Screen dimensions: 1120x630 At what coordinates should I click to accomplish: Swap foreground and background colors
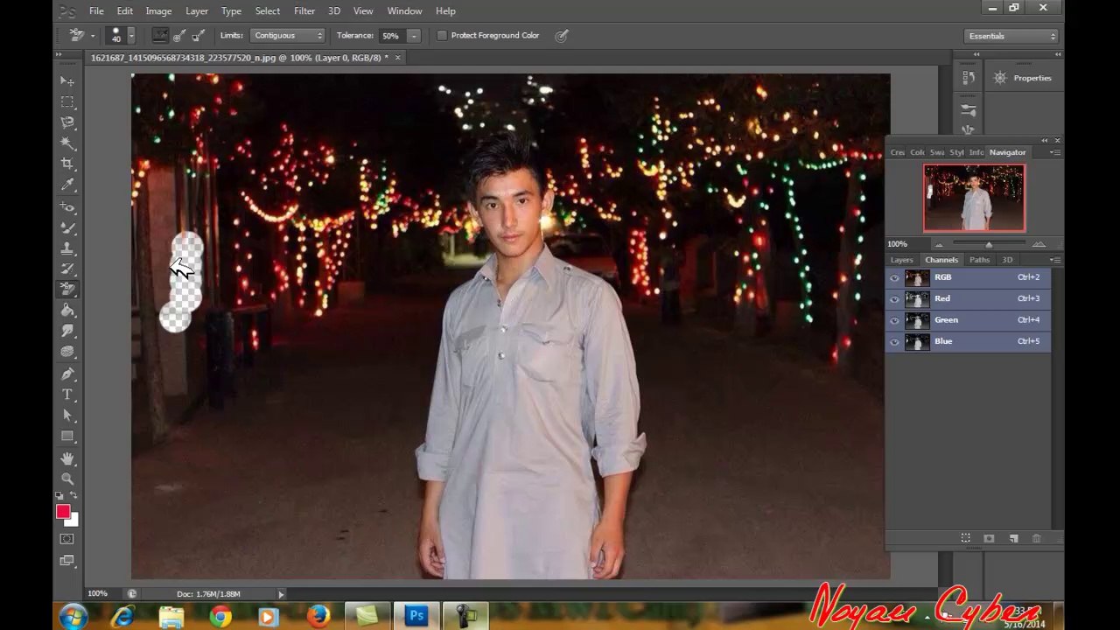click(74, 496)
